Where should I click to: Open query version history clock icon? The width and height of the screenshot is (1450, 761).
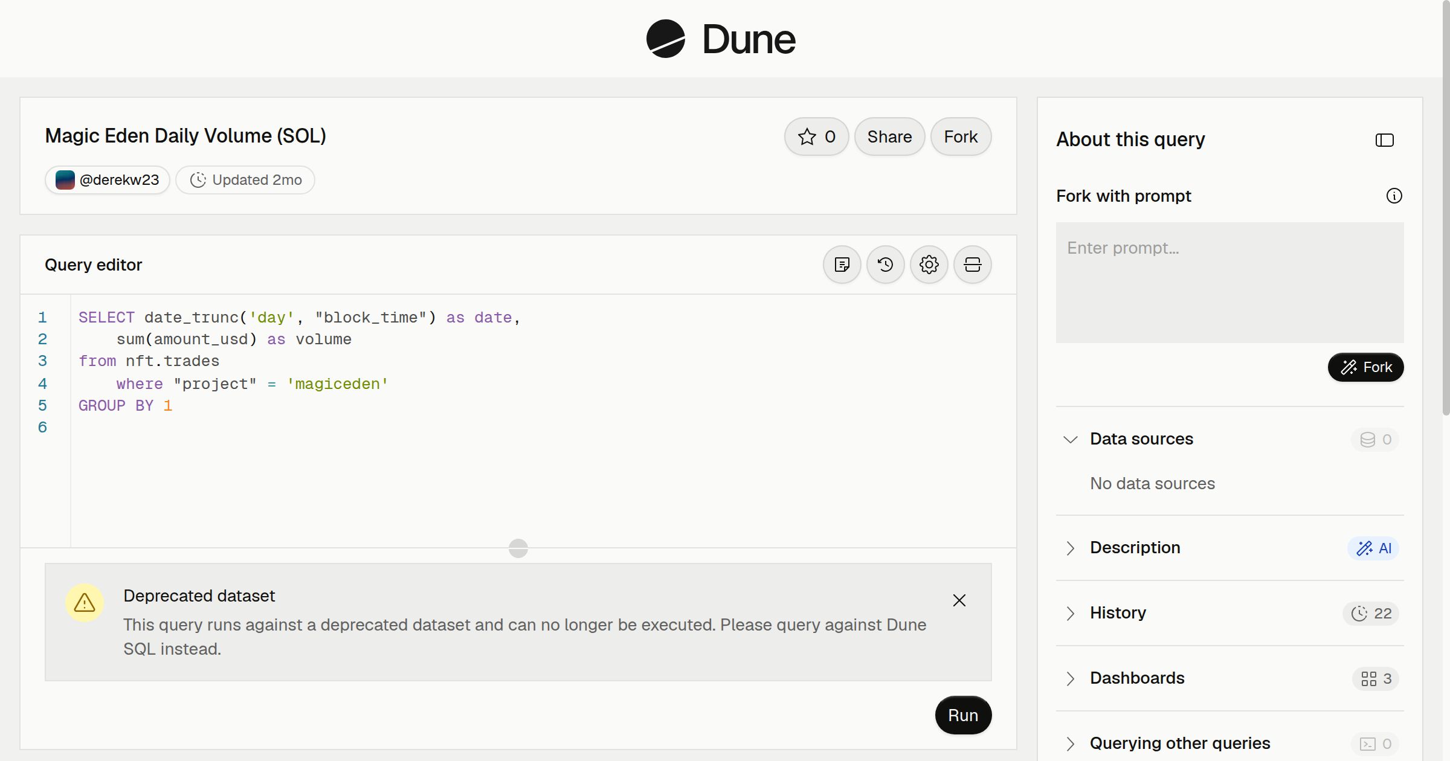coord(885,265)
